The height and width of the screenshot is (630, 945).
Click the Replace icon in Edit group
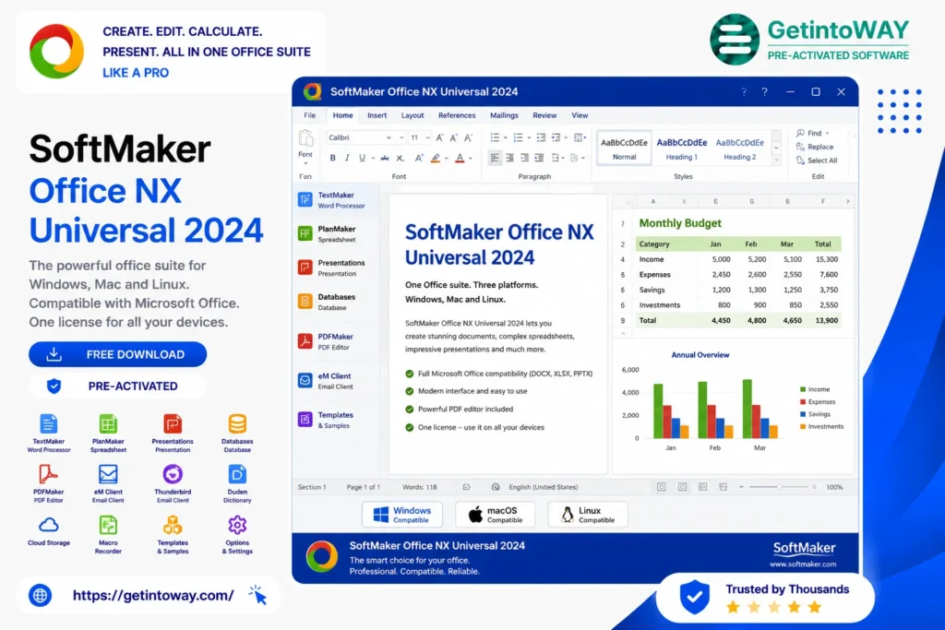[x=800, y=147]
